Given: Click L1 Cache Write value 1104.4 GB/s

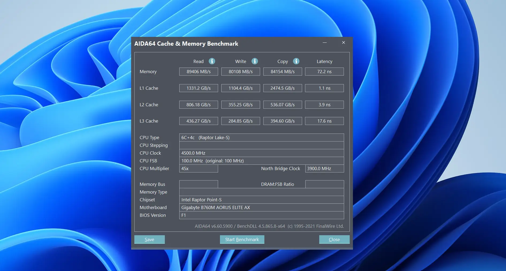Looking at the screenshot, I should click(241, 88).
